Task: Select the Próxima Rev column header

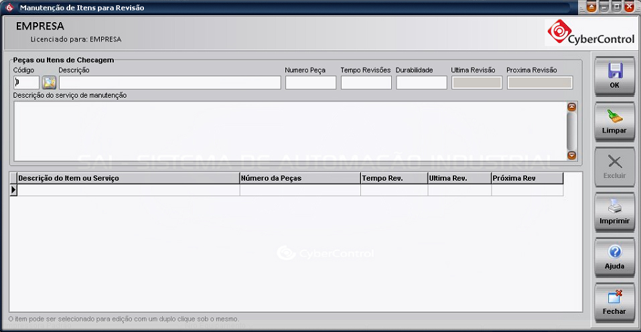Action: (526, 178)
